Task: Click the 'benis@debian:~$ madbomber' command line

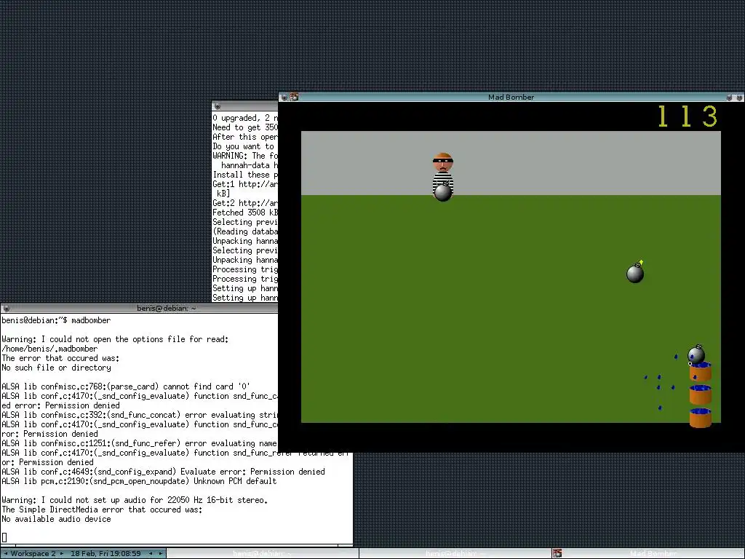Action: pos(56,320)
